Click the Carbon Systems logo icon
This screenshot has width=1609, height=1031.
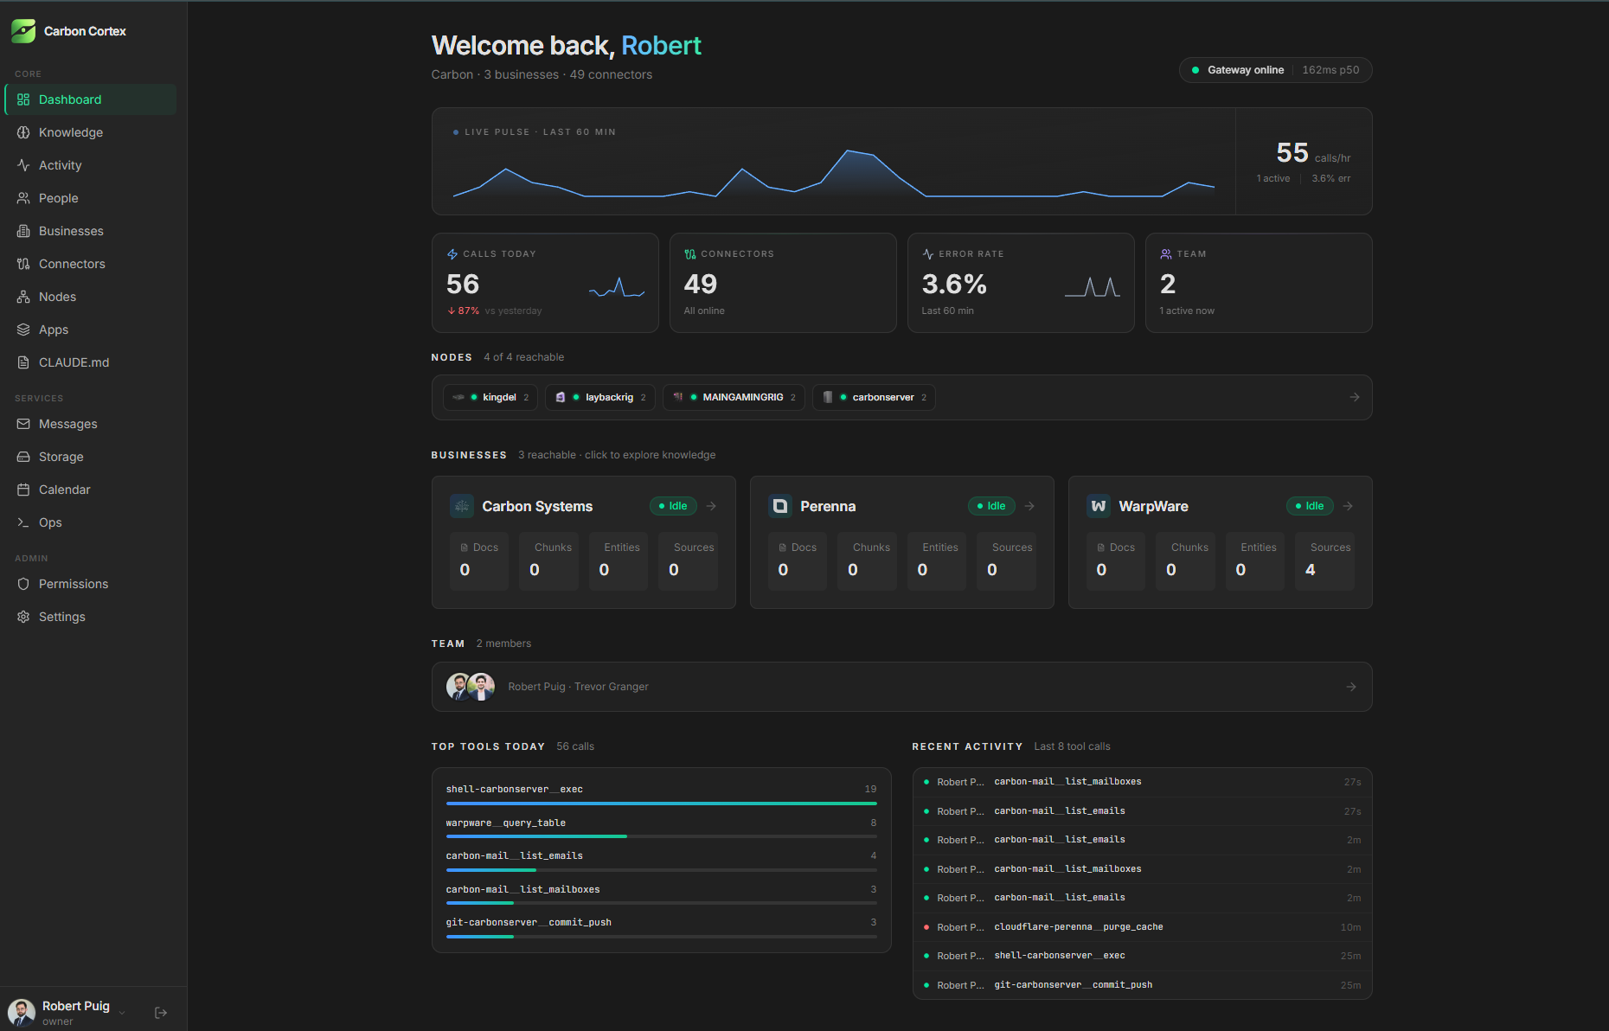[x=462, y=506]
